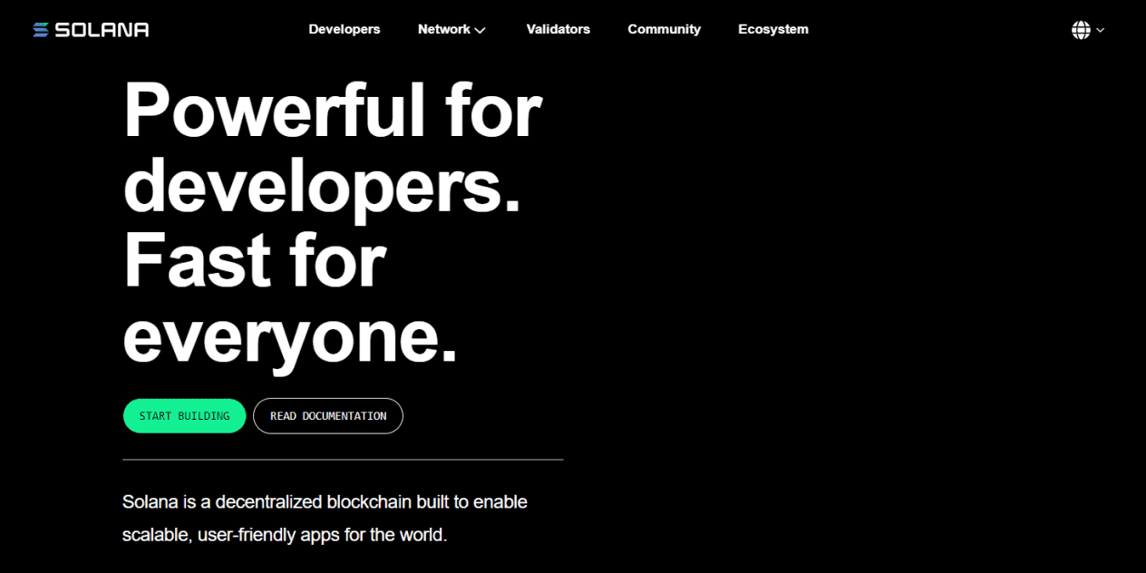Viewport: 1146px width, 573px height.
Task: Navigate to the Ecosystem page
Action: coord(773,29)
